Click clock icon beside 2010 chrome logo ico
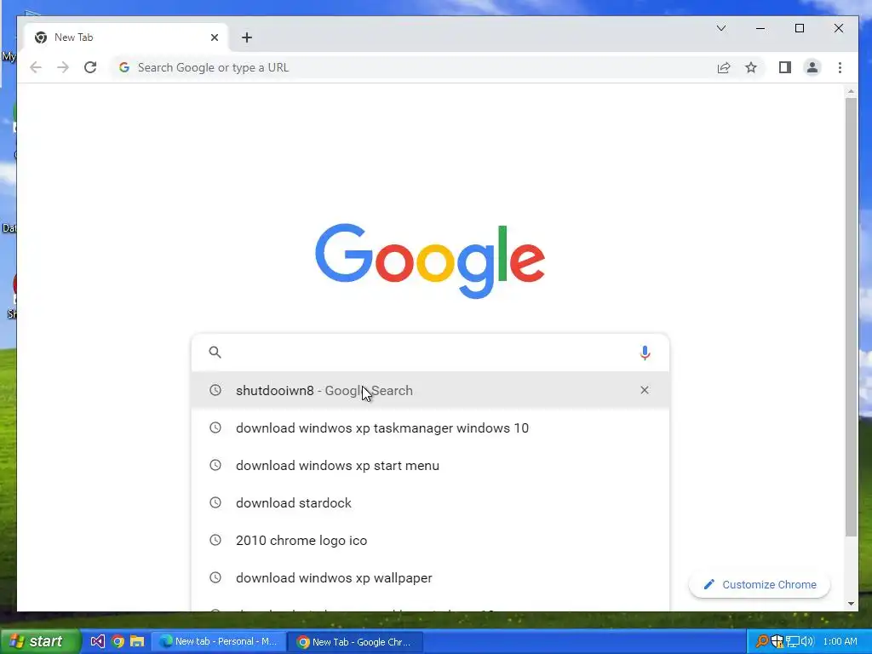872x654 pixels. click(x=215, y=540)
